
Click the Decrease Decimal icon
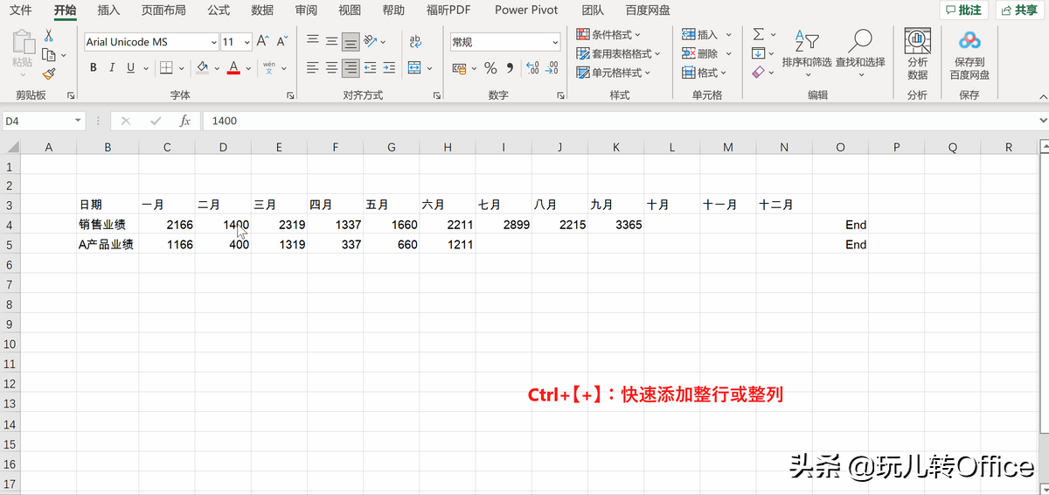(x=552, y=68)
